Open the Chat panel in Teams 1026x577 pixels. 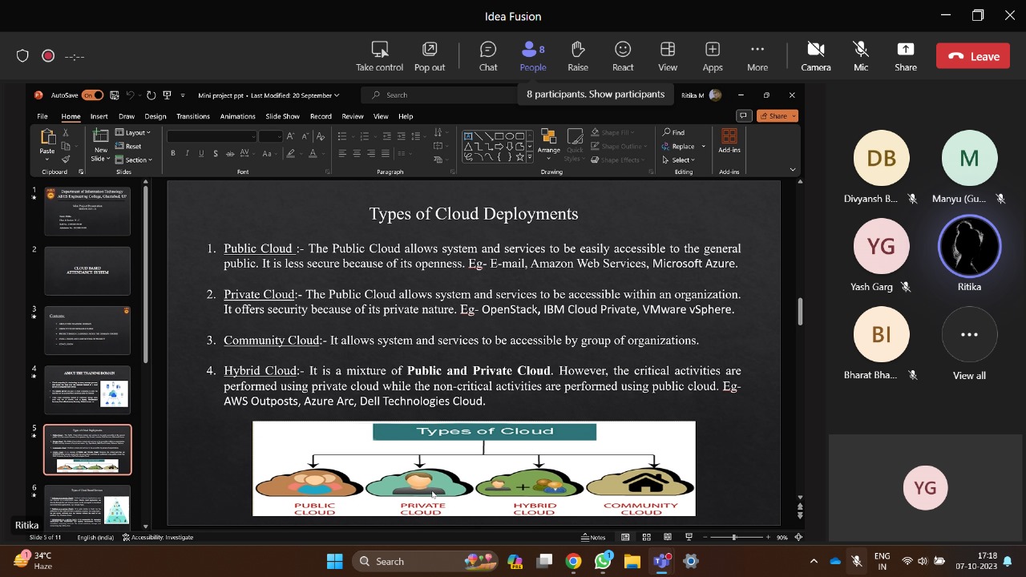487,56
